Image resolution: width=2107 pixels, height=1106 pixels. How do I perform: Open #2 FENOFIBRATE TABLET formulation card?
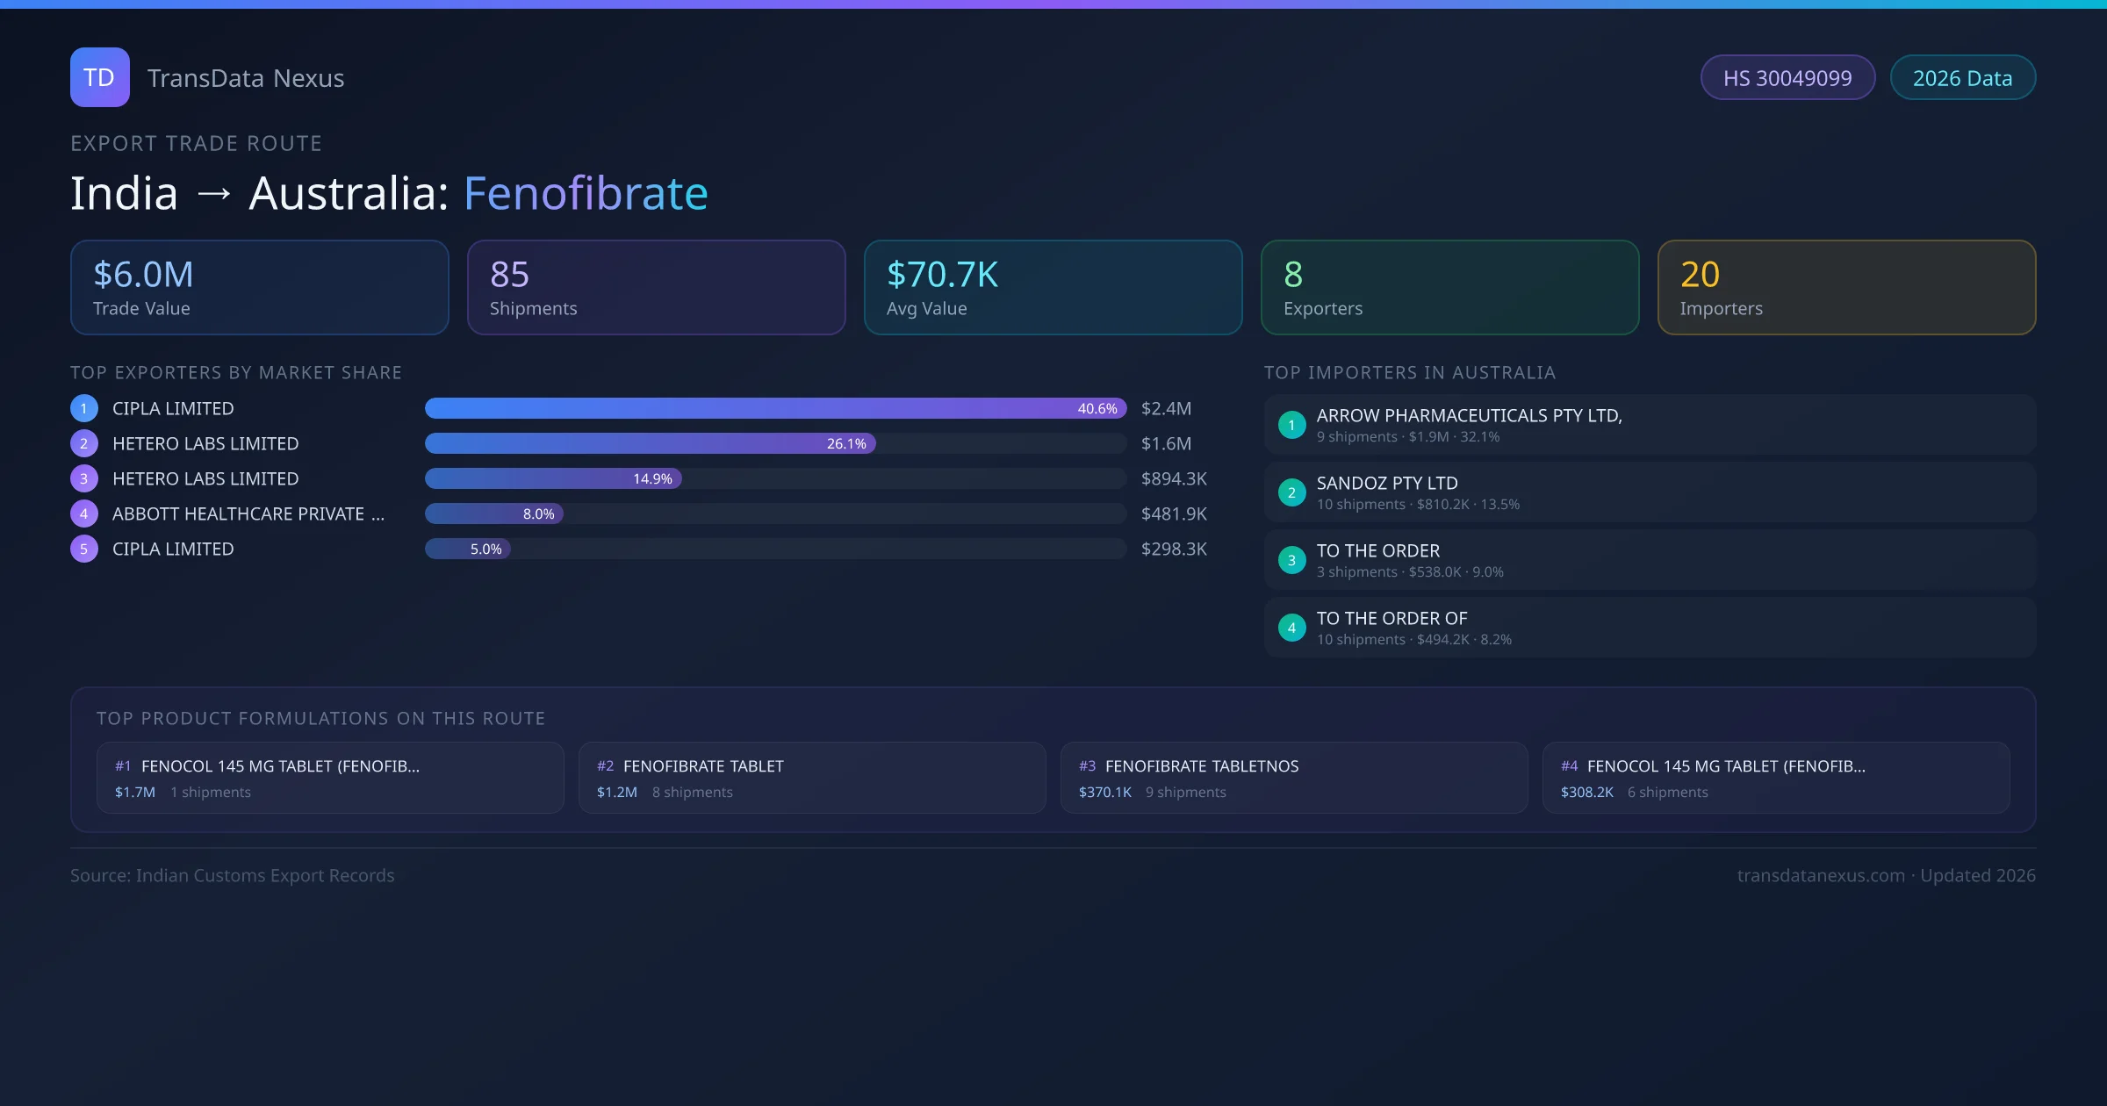click(x=811, y=778)
